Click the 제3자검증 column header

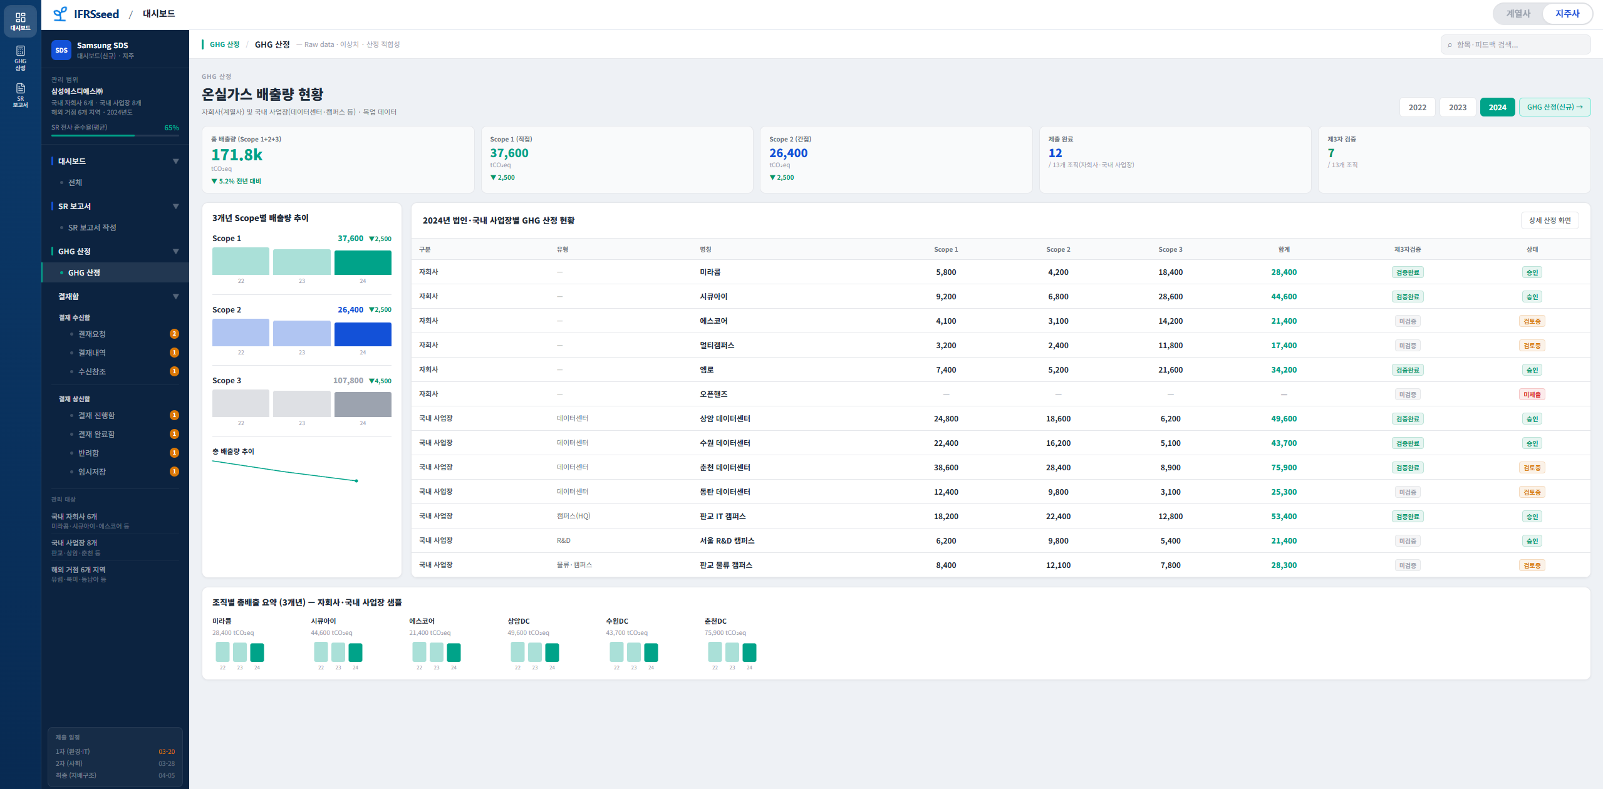pyautogui.click(x=1407, y=249)
